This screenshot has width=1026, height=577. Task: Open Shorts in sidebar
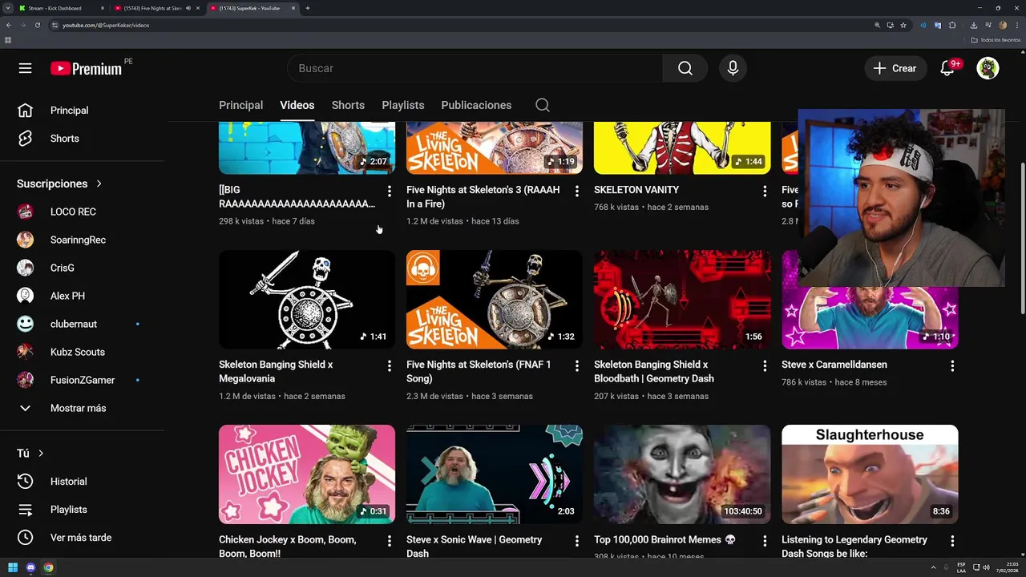pos(83,139)
